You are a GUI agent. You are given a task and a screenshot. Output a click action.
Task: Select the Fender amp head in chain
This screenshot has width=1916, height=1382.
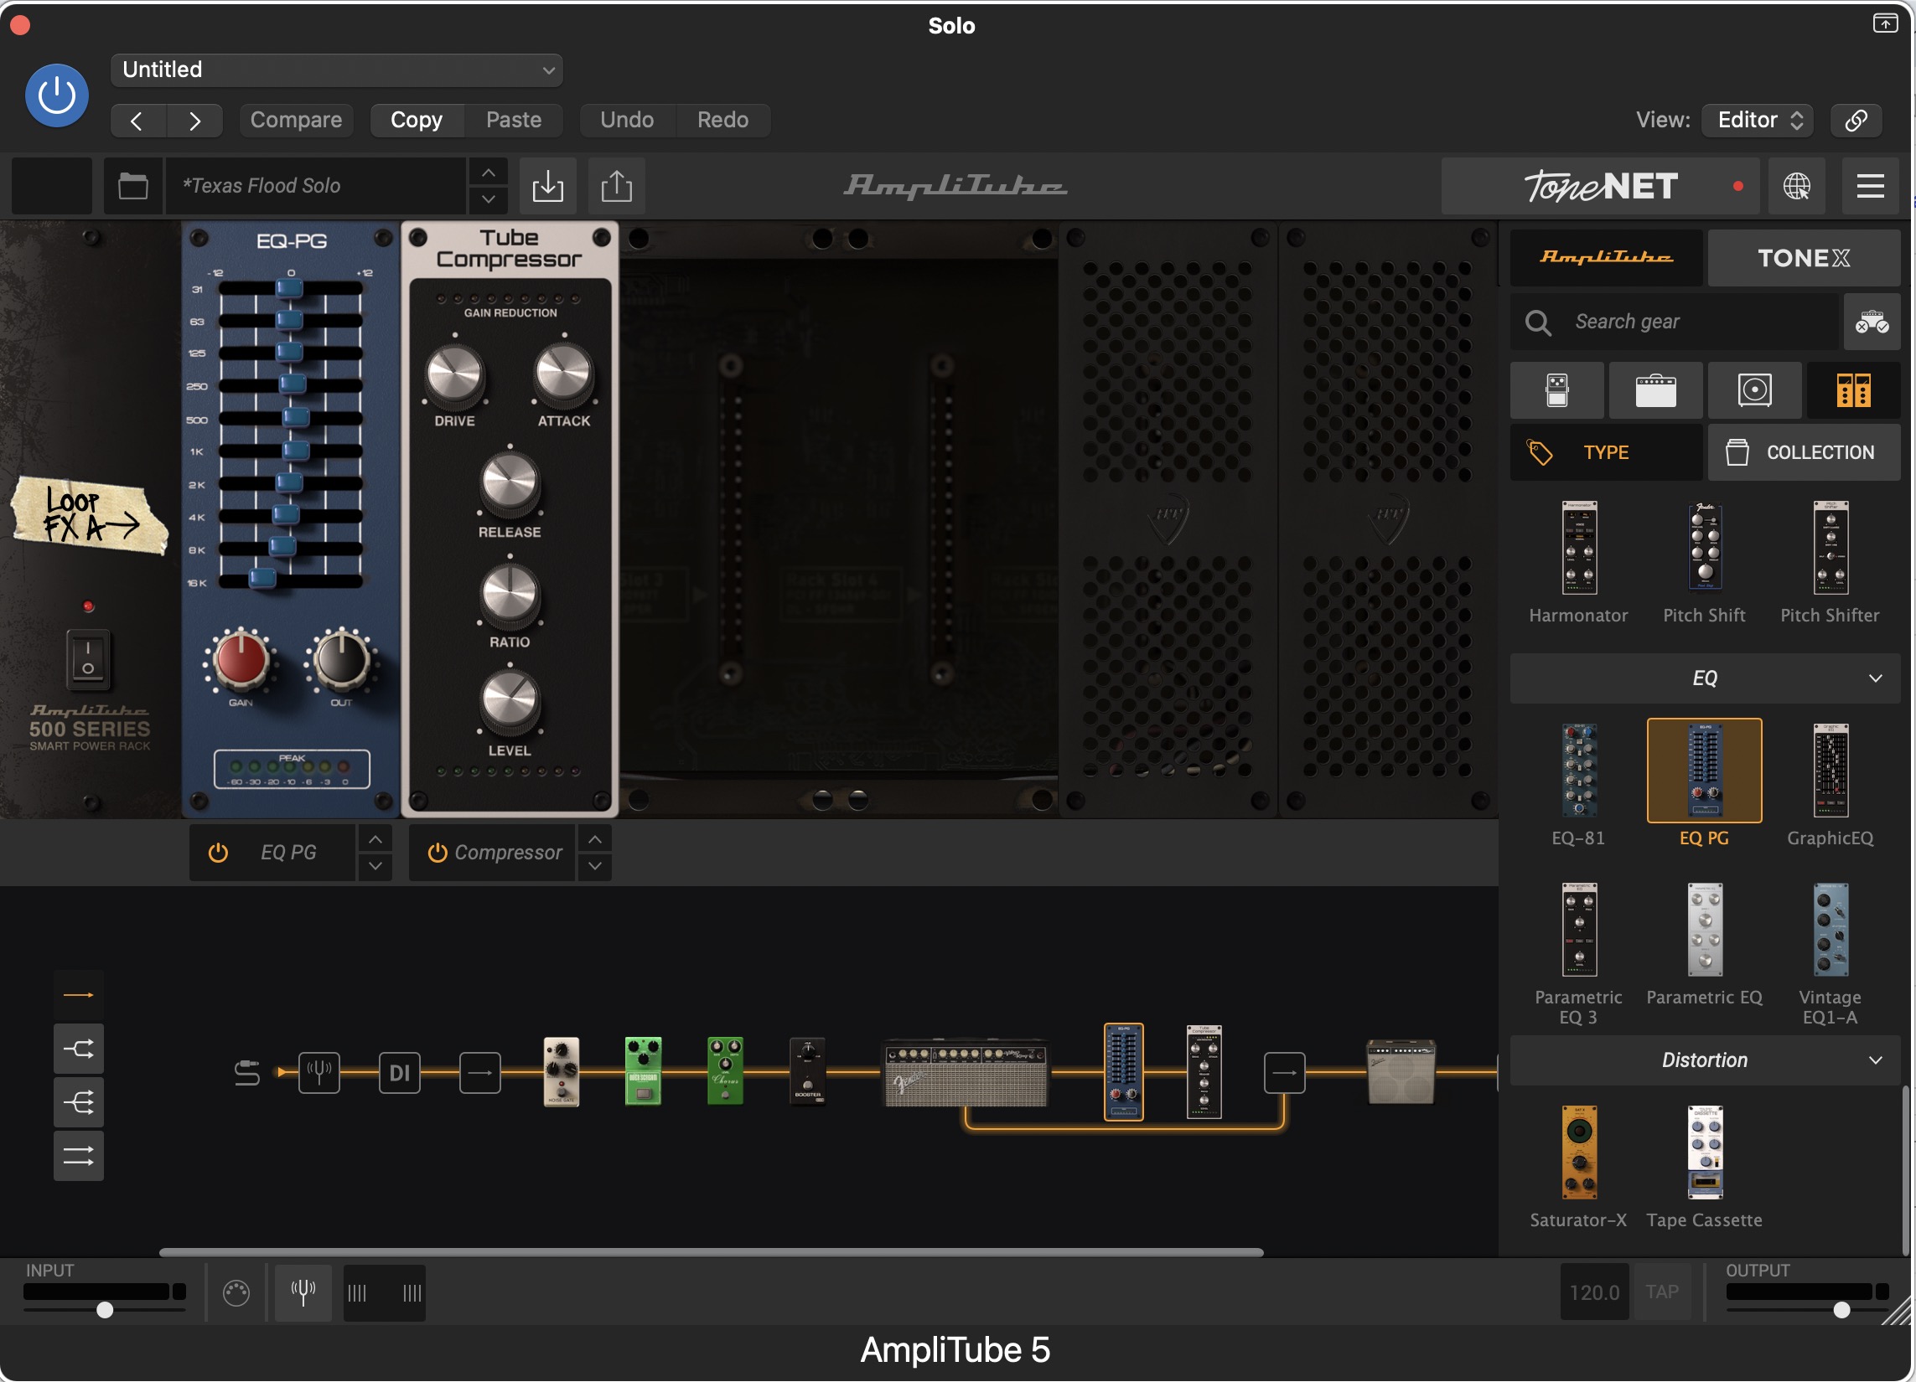tap(966, 1072)
